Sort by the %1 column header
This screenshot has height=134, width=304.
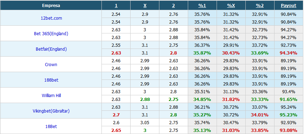point(202,5)
